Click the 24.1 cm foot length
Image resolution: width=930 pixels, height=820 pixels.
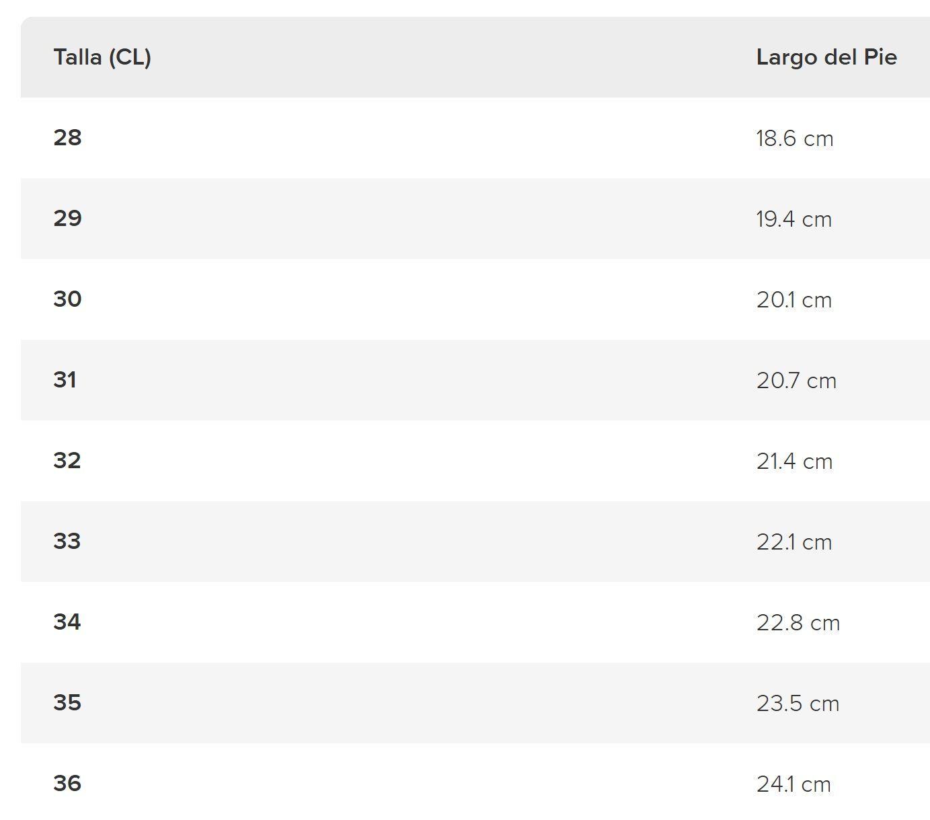793,784
